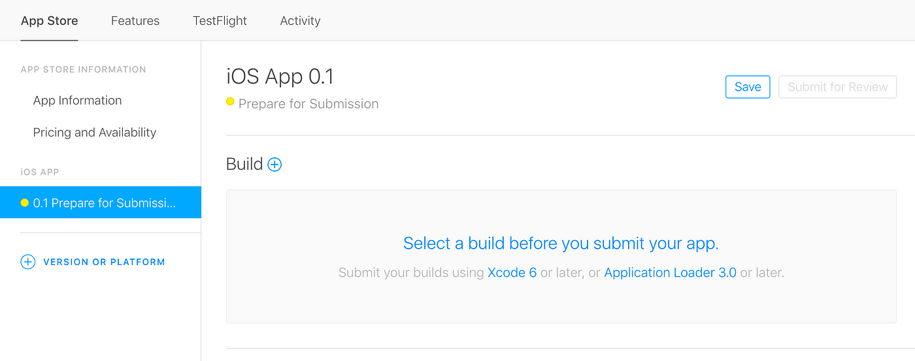Click the plus icon beside Version or Platform
Image resolution: width=915 pixels, height=361 pixels.
[x=27, y=262]
